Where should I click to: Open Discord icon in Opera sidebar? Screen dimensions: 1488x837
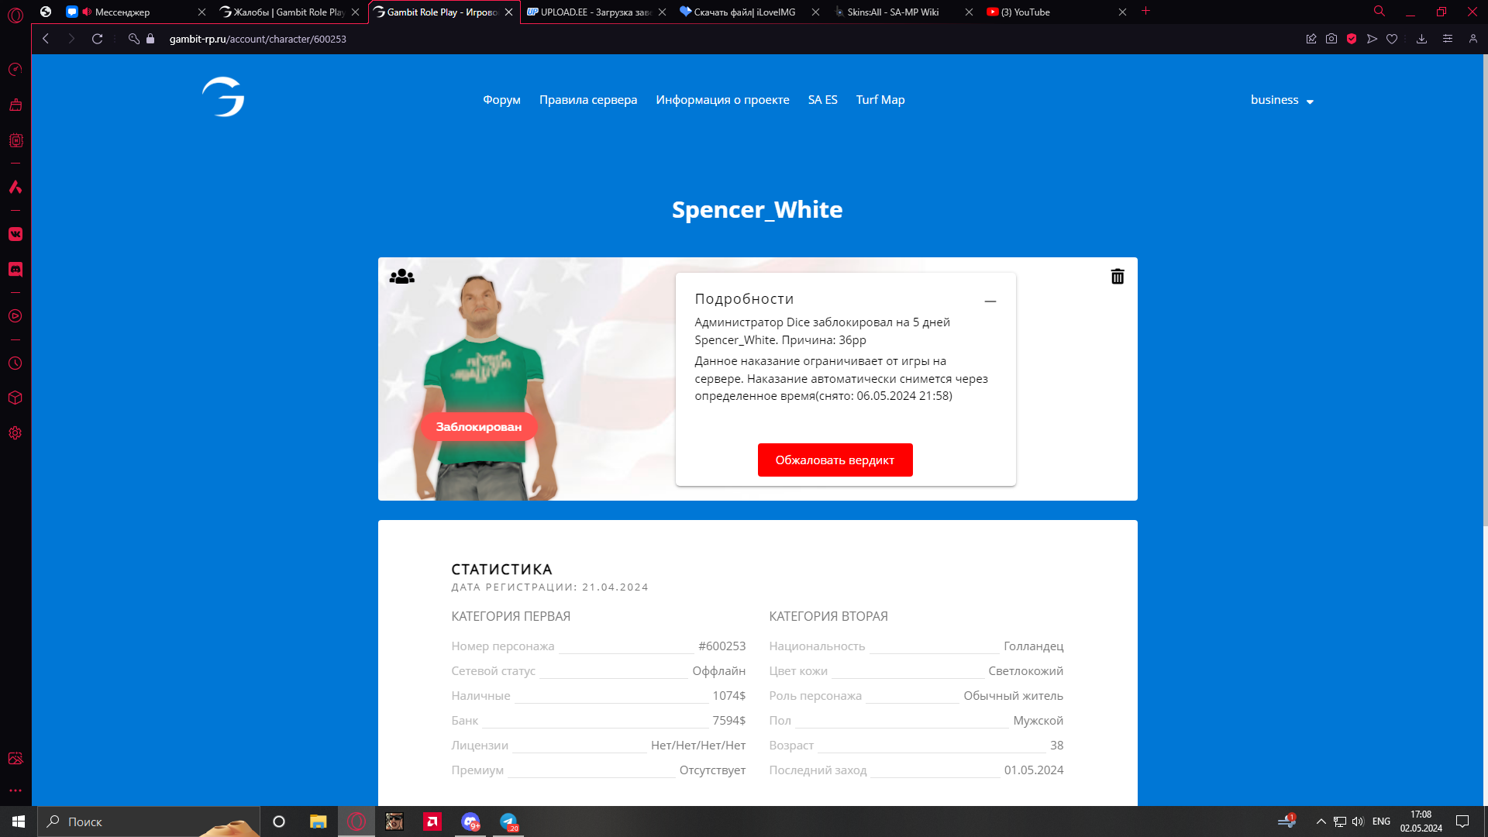tap(15, 269)
